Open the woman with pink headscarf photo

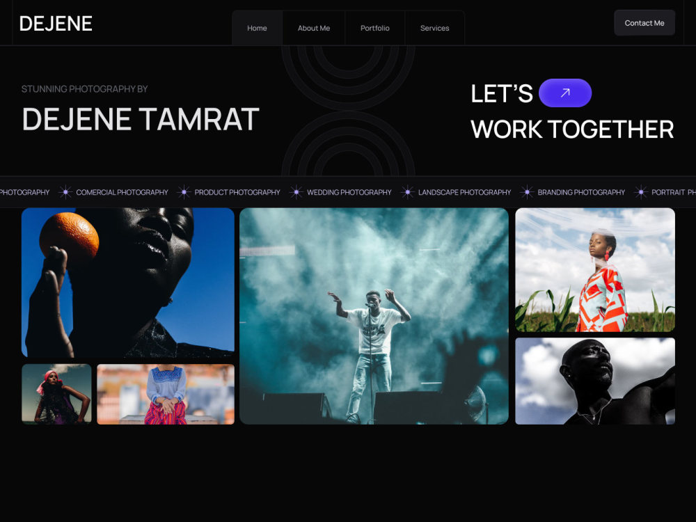[57, 394]
